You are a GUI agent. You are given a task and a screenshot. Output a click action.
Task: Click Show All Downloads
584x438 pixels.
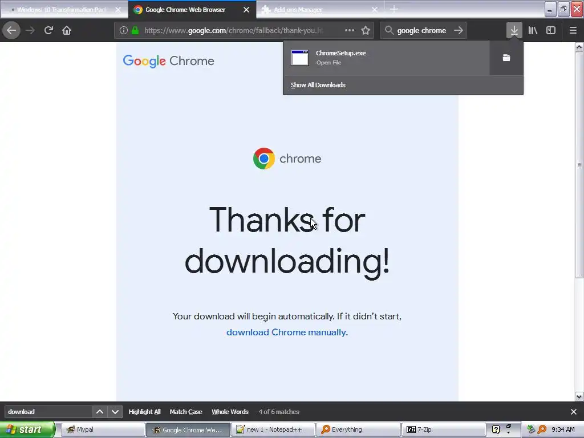point(318,86)
